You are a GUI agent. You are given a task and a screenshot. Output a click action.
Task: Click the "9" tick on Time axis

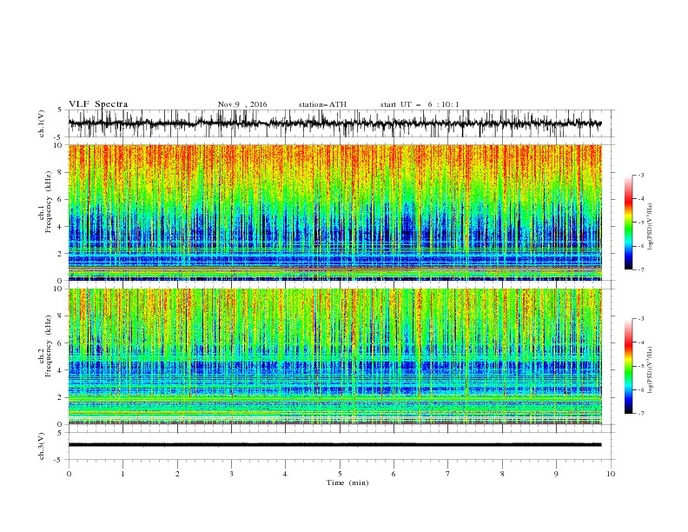coord(556,474)
